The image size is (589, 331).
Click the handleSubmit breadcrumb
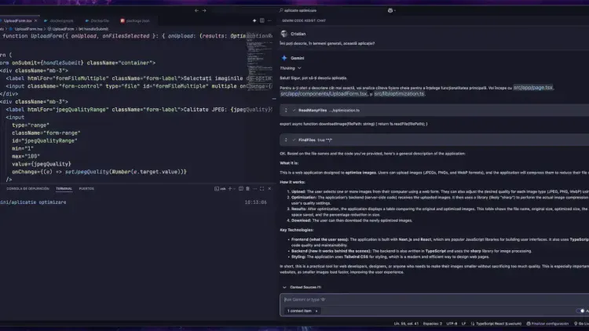93,29
